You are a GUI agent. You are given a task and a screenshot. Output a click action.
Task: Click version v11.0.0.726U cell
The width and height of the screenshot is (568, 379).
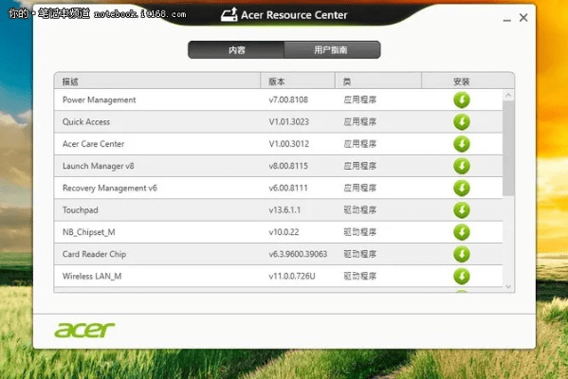click(292, 277)
